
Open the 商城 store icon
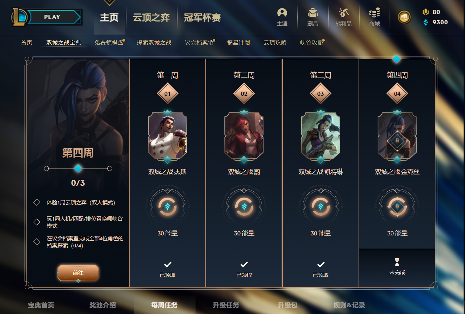coord(374,13)
